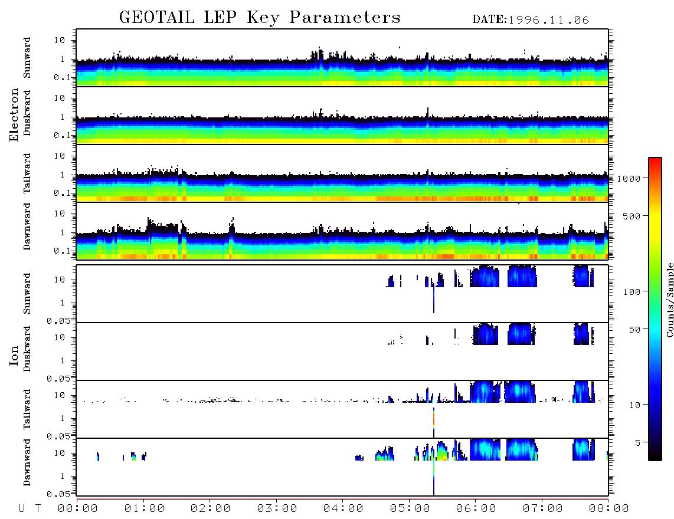Screen dimensions: 674x519
Task: Click the Ion 'Duskward' axis label
Action: 27,349
